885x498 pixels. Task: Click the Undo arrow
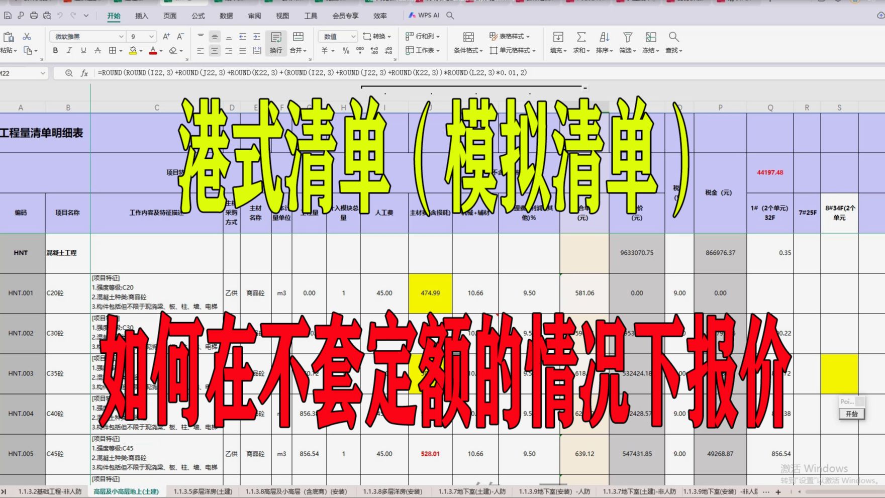[x=60, y=16]
